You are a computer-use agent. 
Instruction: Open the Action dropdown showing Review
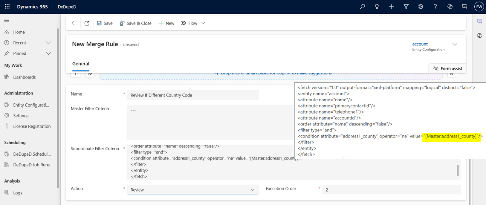tap(193, 190)
